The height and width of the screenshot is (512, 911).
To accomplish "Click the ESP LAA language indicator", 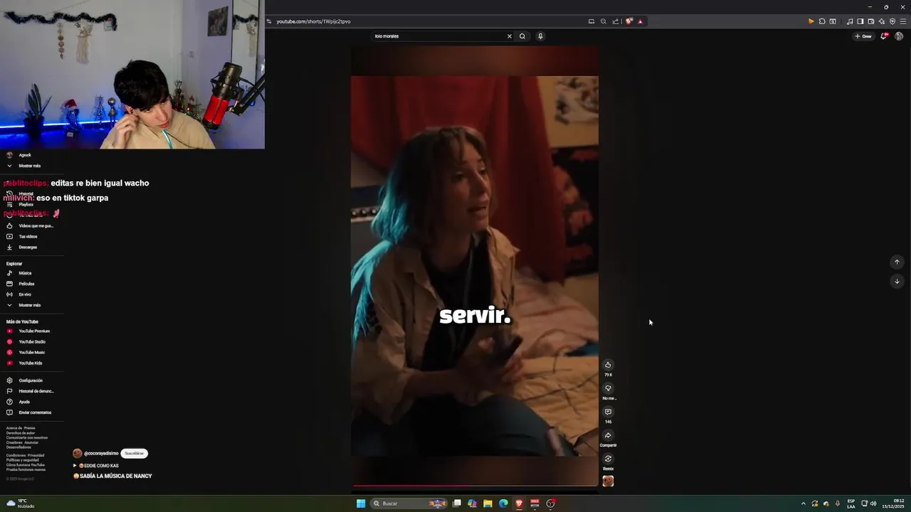I will 851,503.
